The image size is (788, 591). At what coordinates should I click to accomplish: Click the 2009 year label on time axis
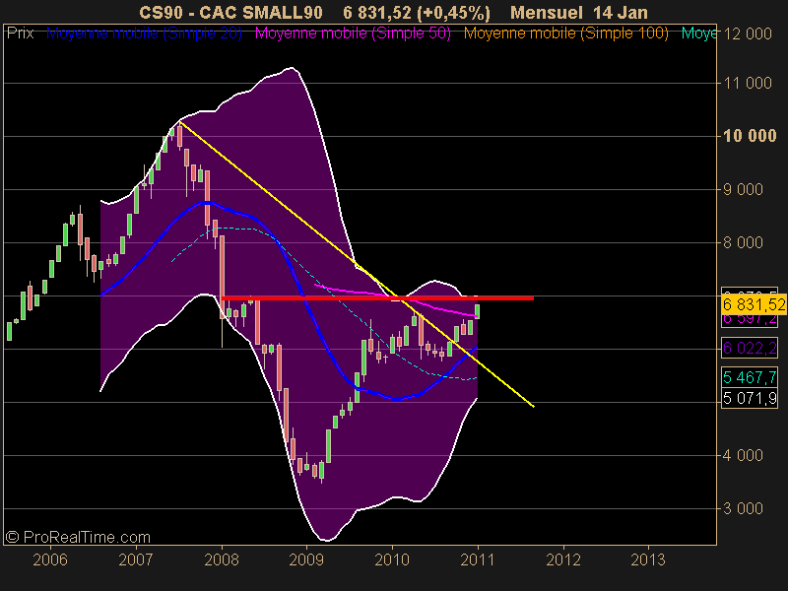point(306,559)
